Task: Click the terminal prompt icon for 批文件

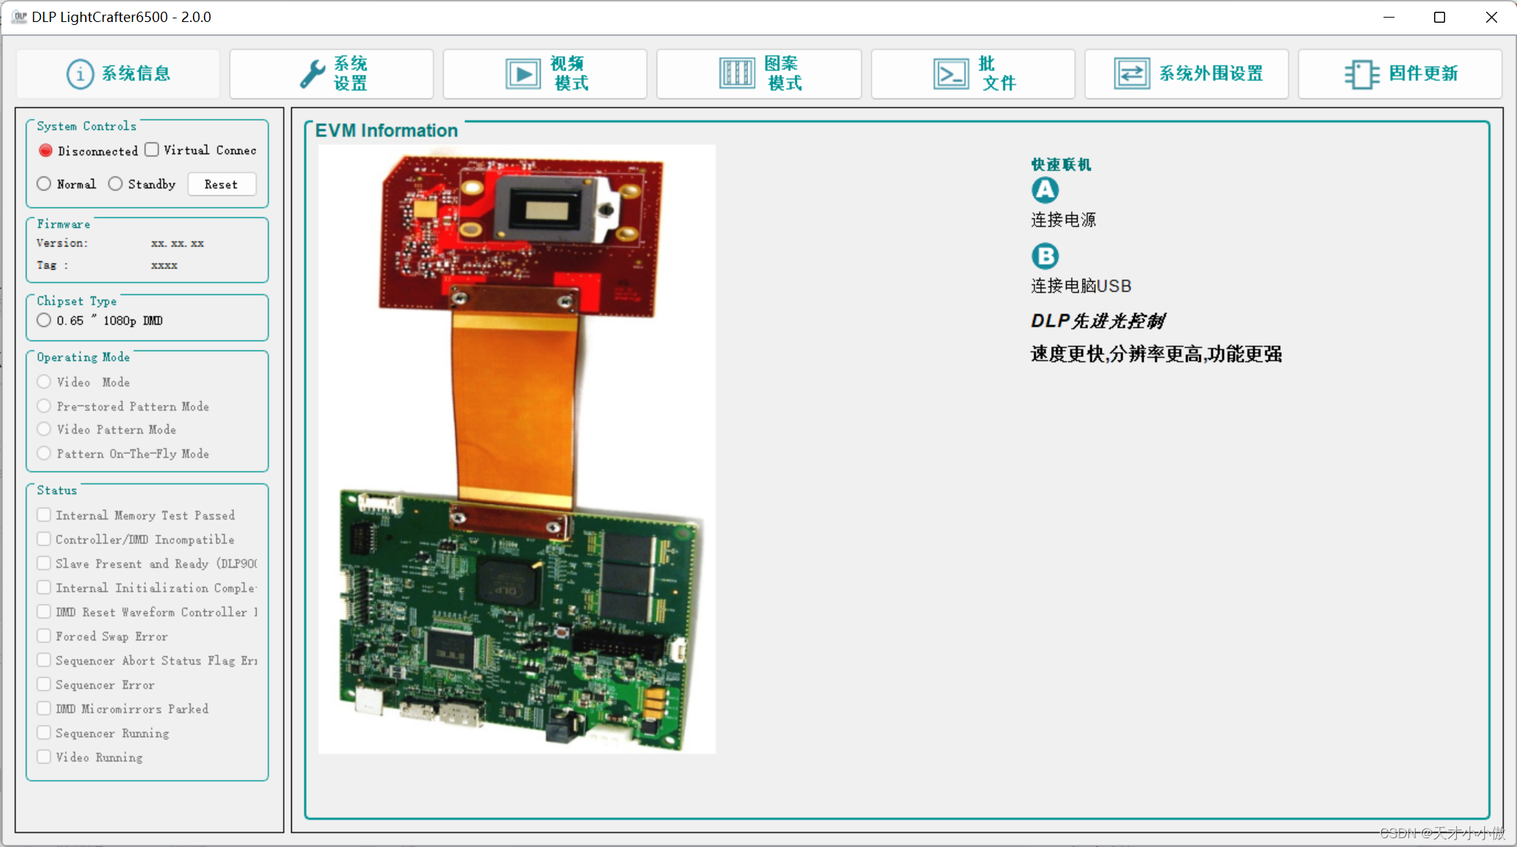Action: click(x=951, y=73)
